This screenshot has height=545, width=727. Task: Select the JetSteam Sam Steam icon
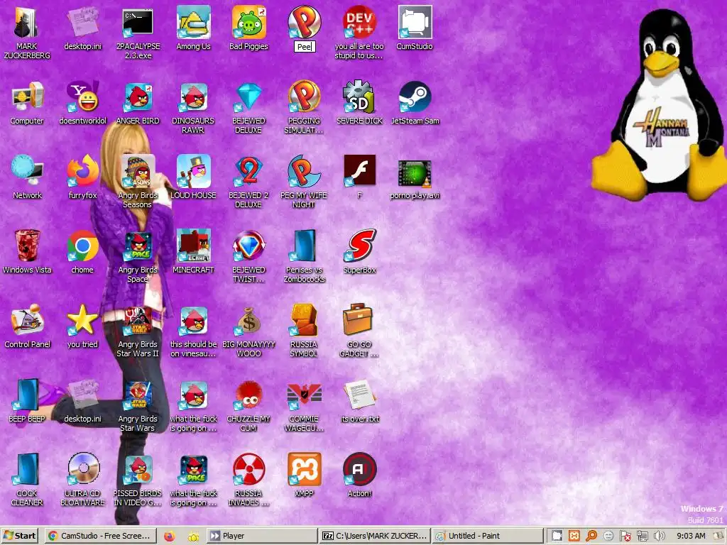tap(415, 97)
